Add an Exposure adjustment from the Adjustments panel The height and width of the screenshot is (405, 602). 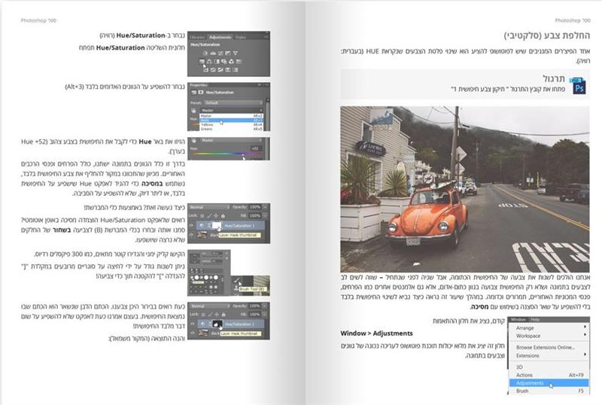click(x=228, y=53)
